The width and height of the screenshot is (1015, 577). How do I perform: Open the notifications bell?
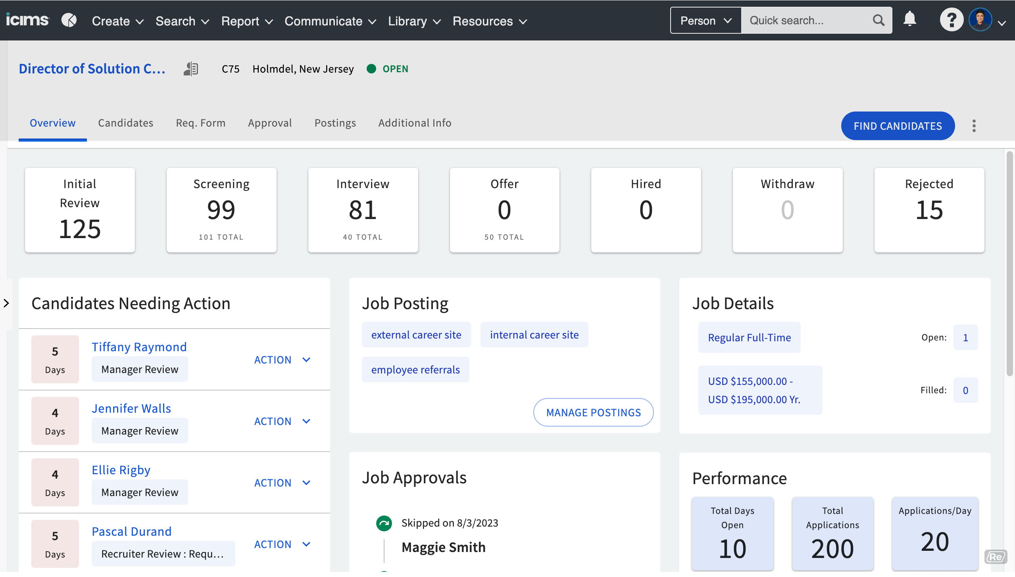point(909,19)
